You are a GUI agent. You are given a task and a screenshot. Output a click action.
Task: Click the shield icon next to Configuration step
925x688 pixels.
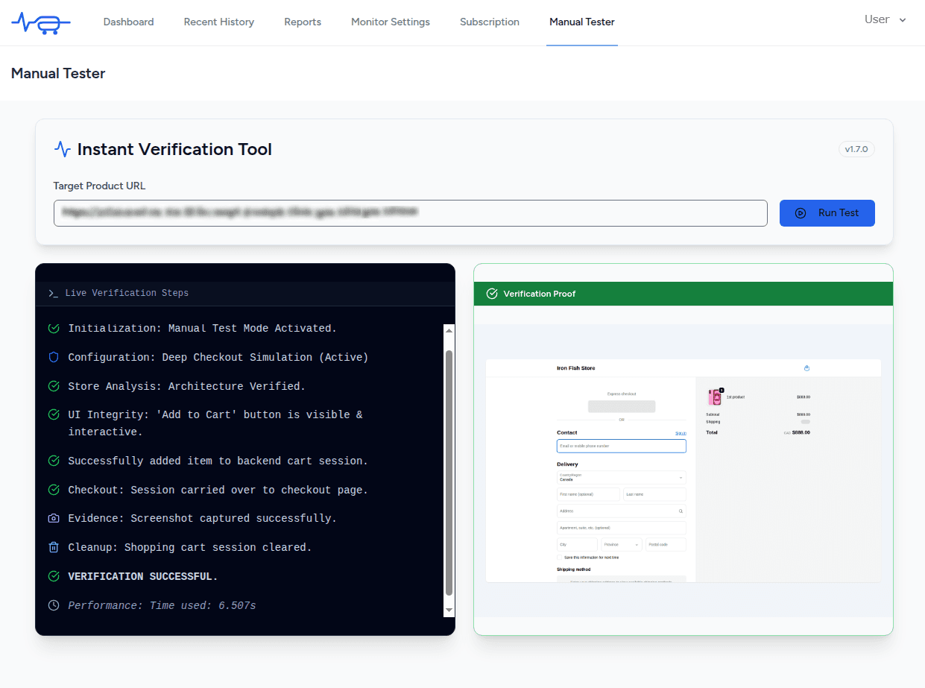pos(53,357)
